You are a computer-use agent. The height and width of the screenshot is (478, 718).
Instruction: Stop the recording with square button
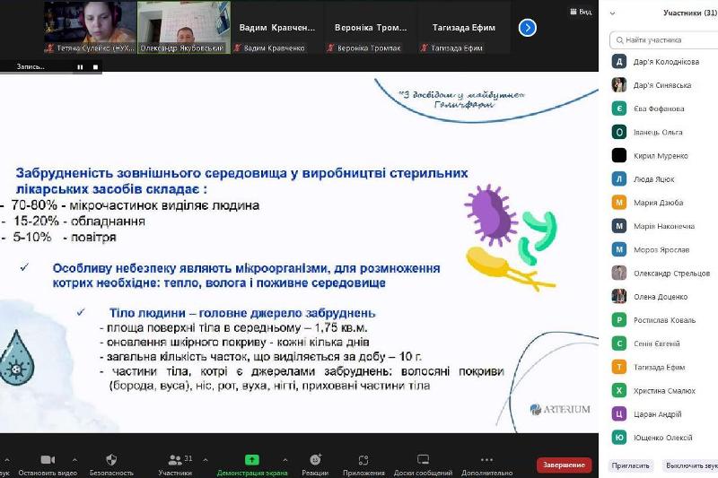pos(95,66)
